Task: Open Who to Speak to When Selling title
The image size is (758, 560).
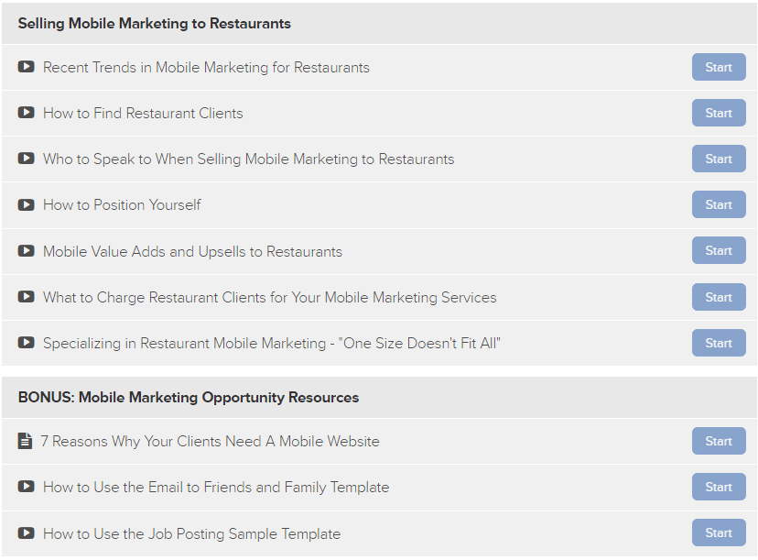Action: [248, 159]
